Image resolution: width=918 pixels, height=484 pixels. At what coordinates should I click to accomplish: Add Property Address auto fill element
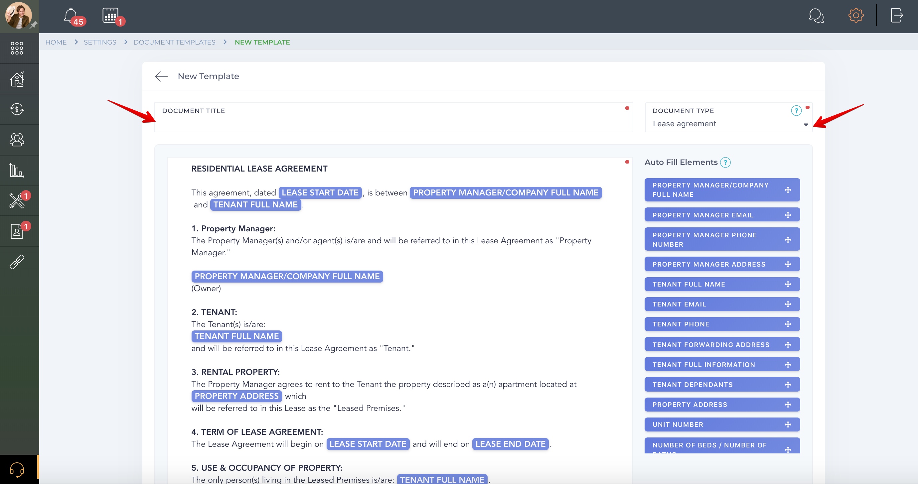(x=722, y=405)
